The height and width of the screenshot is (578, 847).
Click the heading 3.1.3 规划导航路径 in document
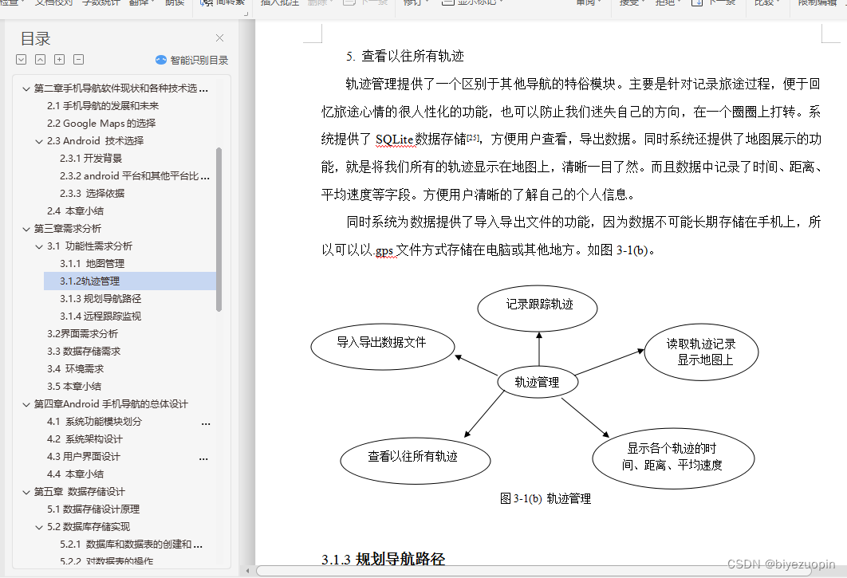click(x=383, y=559)
